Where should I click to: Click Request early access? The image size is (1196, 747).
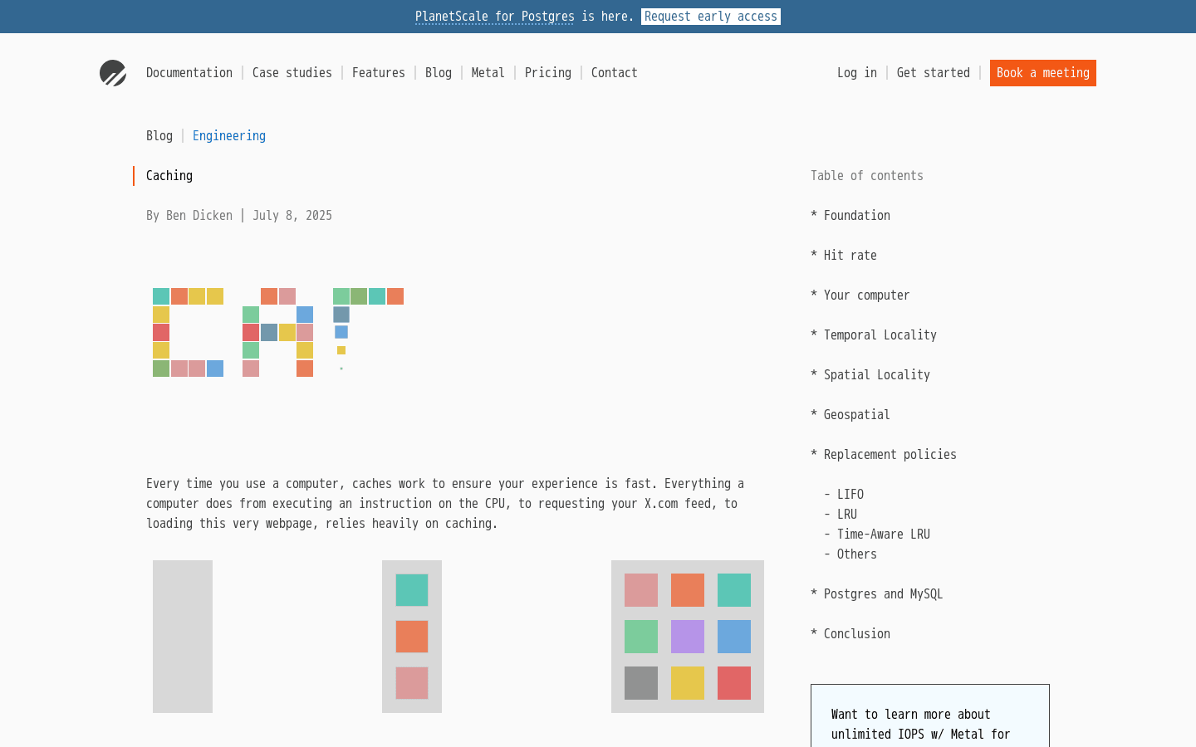tap(710, 17)
